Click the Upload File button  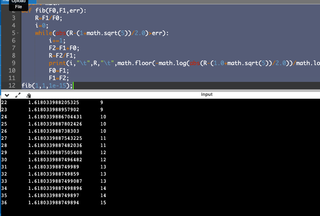[18, 5]
